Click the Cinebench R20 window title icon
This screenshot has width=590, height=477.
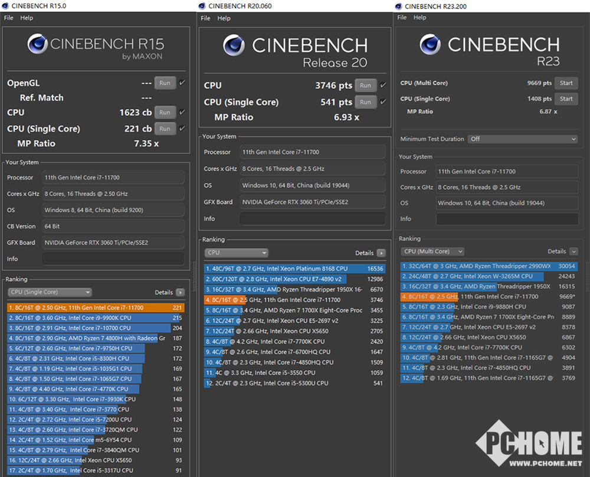click(202, 6)
